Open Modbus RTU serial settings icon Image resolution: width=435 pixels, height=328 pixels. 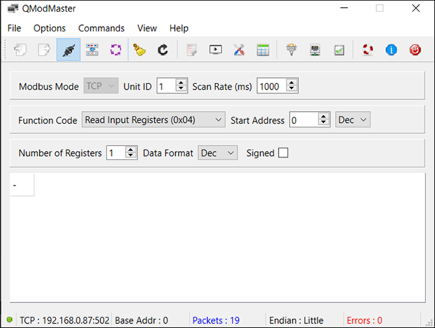[x=292, y=50]
